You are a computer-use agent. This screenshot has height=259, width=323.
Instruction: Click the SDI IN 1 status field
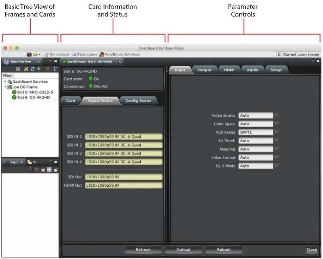pyautogui.click(x=124, y=137)
